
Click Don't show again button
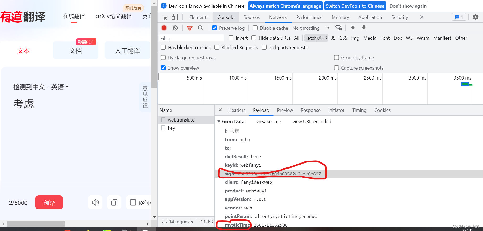point(408,6)
